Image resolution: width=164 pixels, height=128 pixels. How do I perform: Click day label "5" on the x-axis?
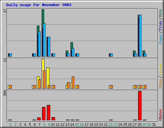tap(30, 124)
